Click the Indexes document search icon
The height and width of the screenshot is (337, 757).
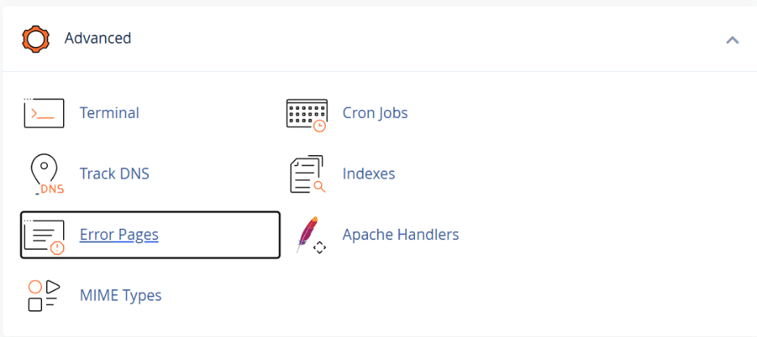[x=307, y=174]
